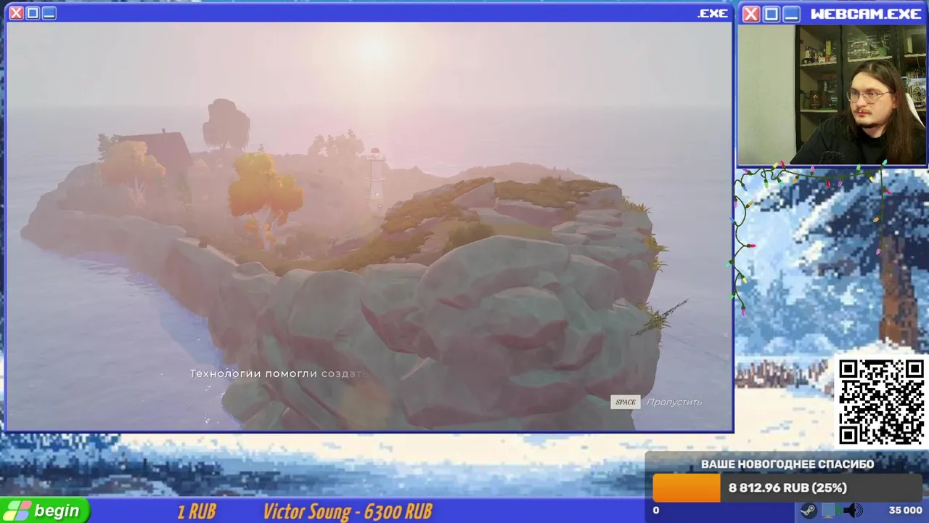929x523 pixels.
Task: Click the '8 812.96 RUB (25%)' amount
Action: click(787, 488)
